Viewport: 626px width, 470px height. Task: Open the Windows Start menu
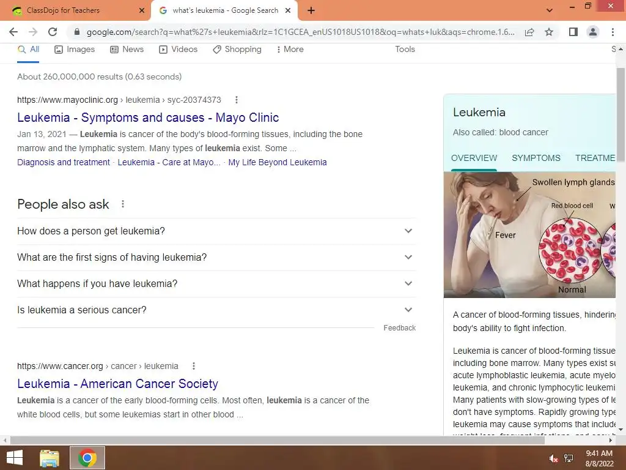(x=15, y=458)
